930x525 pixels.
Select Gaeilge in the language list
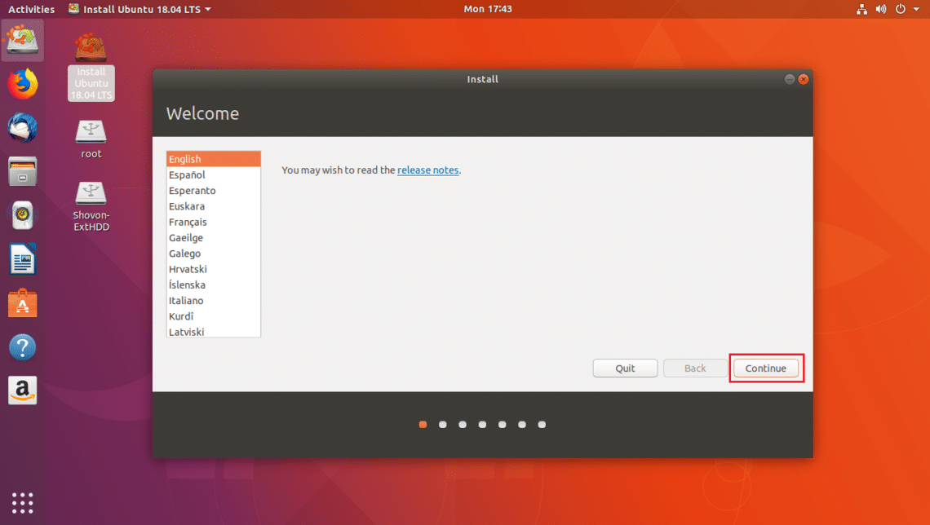214,237
